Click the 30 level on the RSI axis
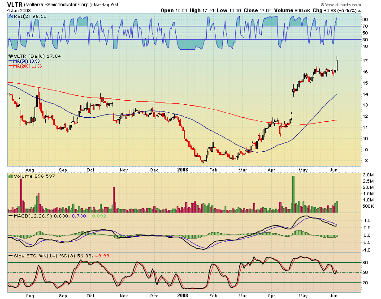The height and width of the screenshot is (299, 381). [x=365, y=39]
